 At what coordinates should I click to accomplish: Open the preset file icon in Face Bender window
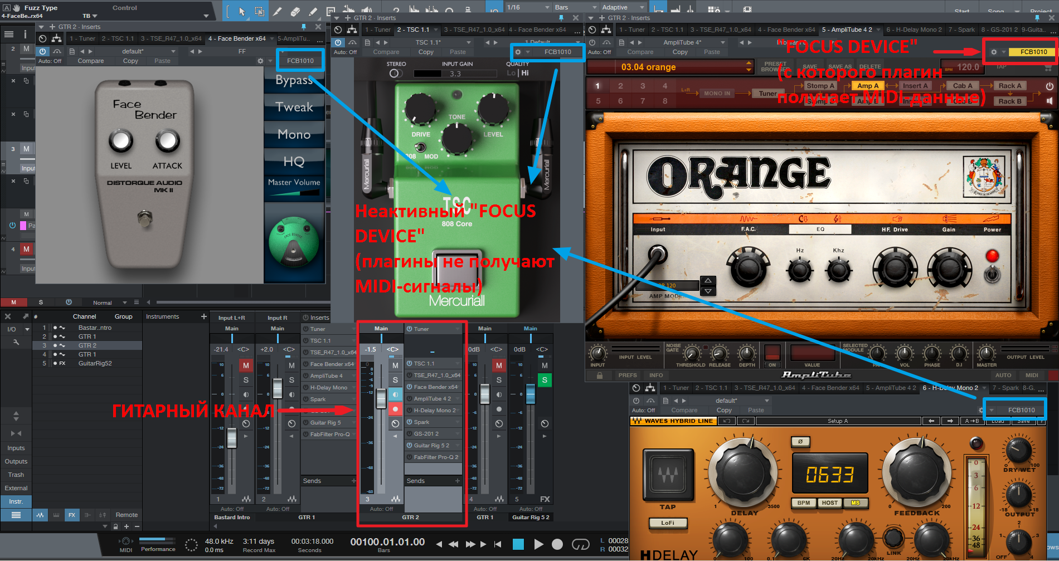tap(72, 51)
